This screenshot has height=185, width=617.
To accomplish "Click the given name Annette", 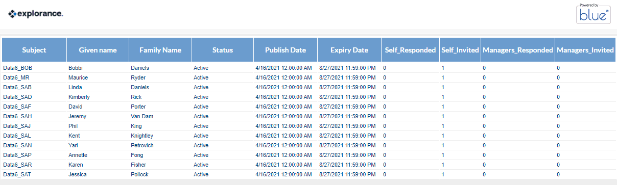I will [78, 155].
